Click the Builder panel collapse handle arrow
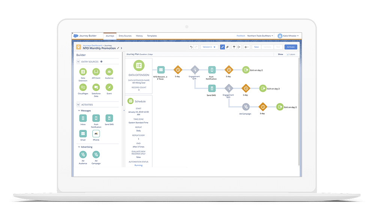 pyautogui.click(x=124, y=110)
